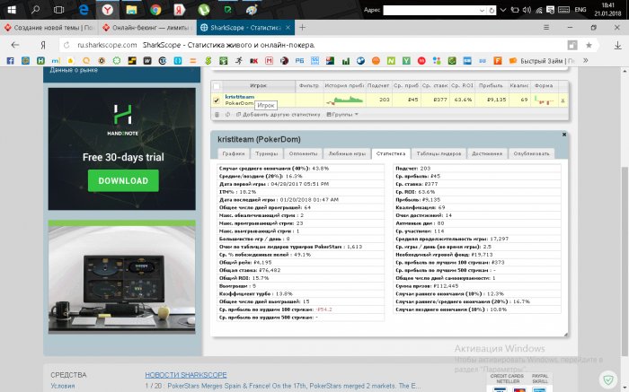This screenshot has width=629, height=392.
Task: Close the SharkScope tab
Action: [288, 28]
